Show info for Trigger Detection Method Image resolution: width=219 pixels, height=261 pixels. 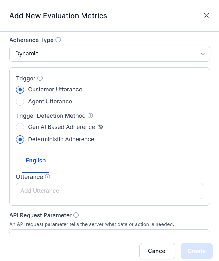click(90, 116)
